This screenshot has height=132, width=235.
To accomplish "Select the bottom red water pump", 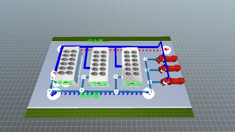I will [173, 81].
